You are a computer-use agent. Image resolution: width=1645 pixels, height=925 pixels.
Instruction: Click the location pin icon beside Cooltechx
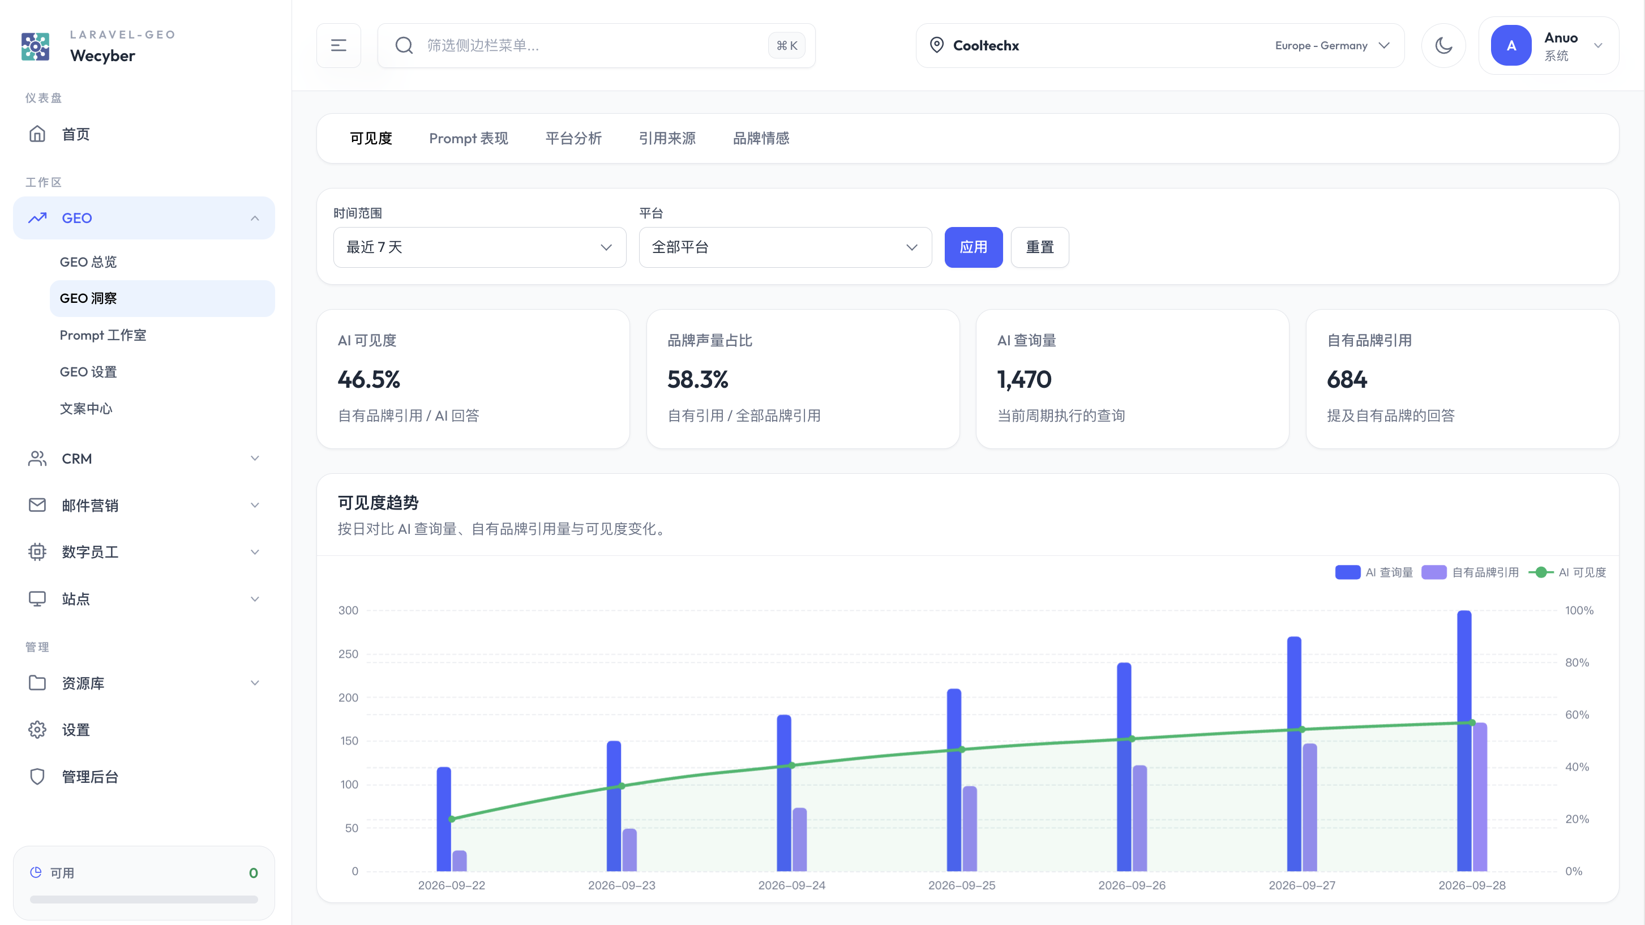(937, 45)
